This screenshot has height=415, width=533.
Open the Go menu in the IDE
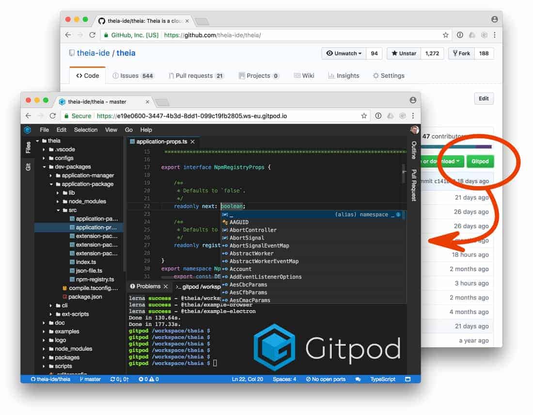click(x=129, y=130)
